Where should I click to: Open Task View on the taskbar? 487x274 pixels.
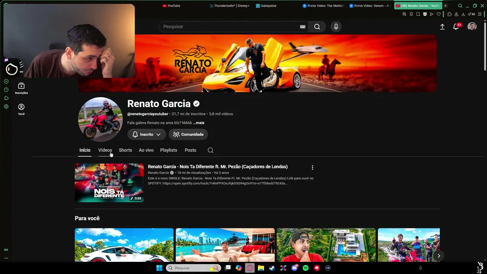point(228,268)
